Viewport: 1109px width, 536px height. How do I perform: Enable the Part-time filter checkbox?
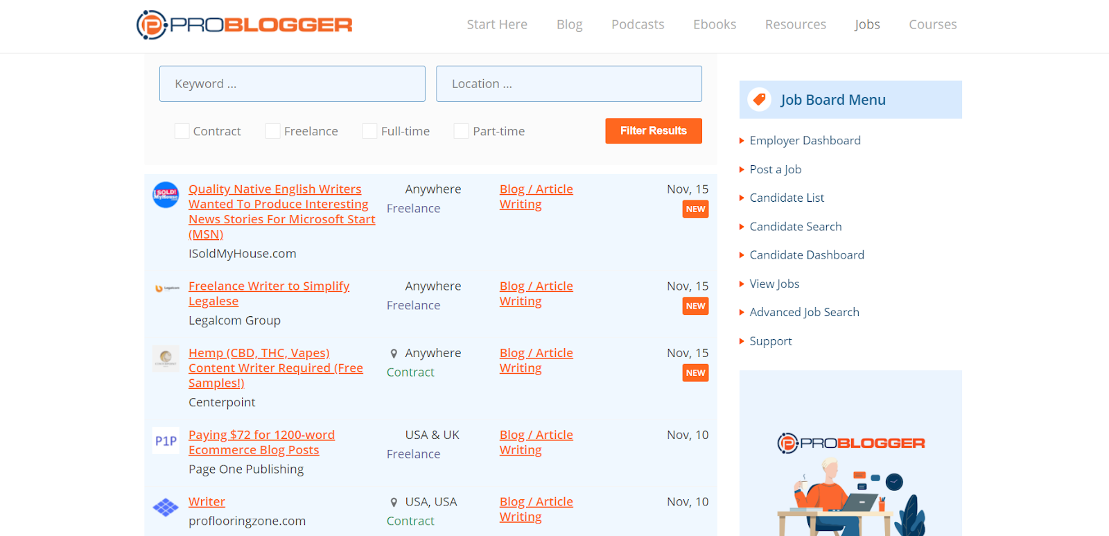[x=461, y=131]
